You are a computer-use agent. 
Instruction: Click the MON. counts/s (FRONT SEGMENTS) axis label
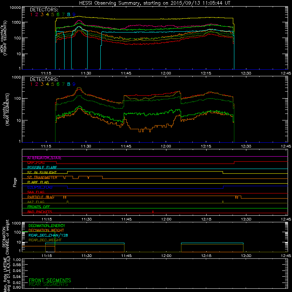click(x=4, y=38)
